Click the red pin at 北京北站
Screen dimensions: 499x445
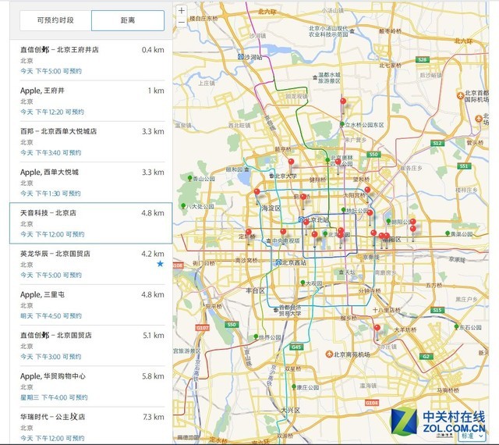[306, 222]
